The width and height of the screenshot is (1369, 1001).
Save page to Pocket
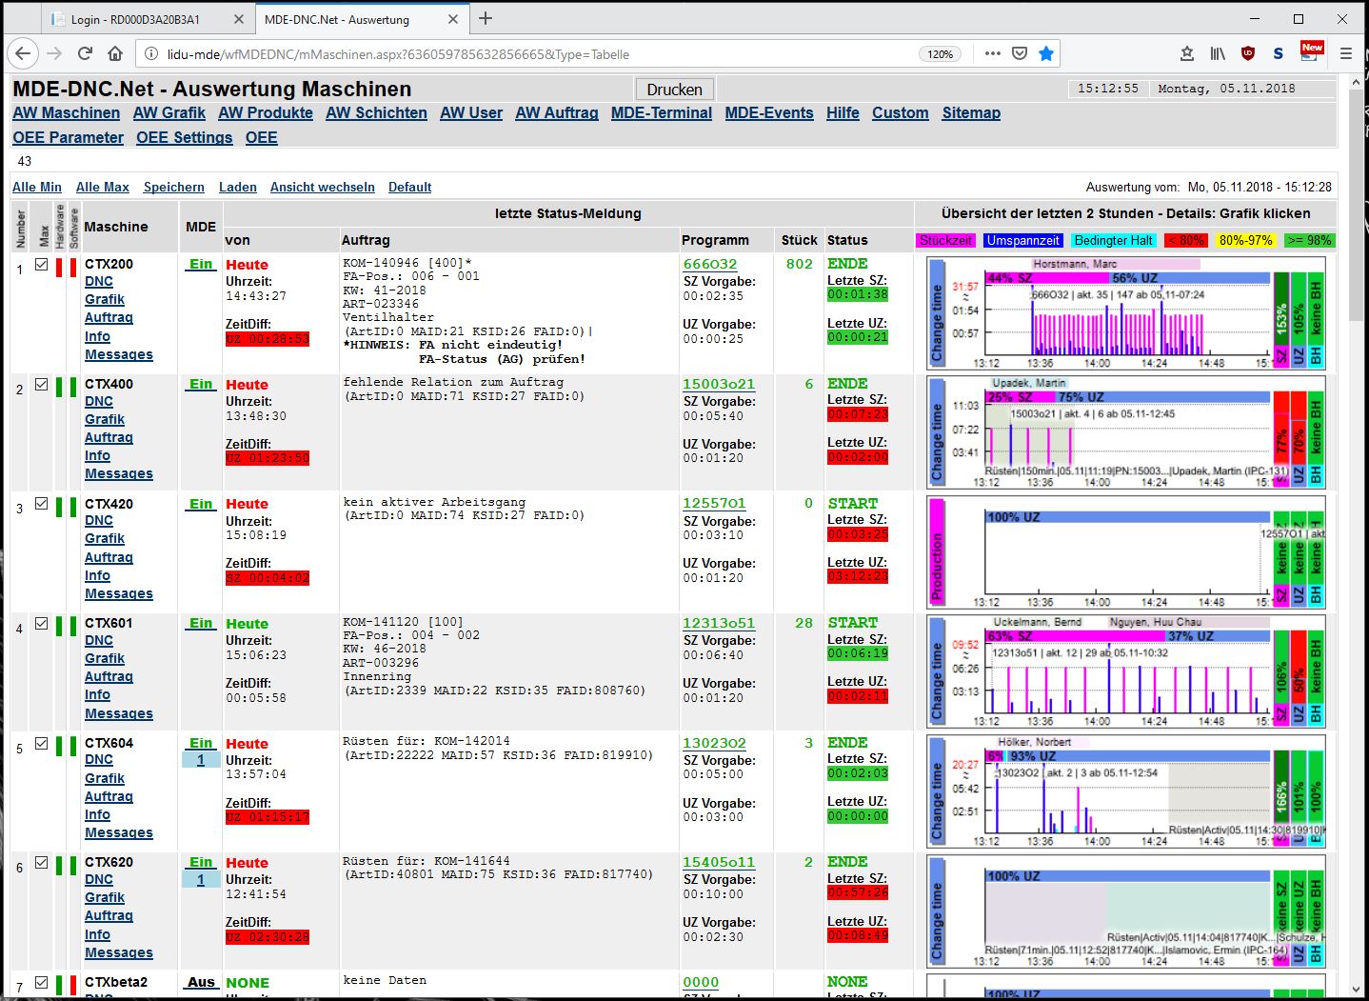[x=1020, y=53]
